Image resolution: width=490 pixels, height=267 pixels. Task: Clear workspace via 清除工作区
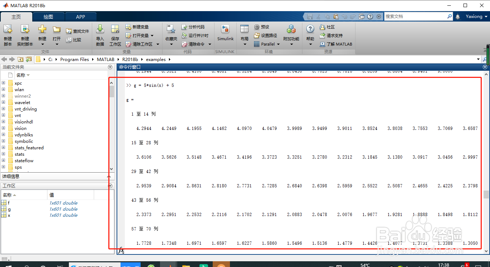point(139,44)
